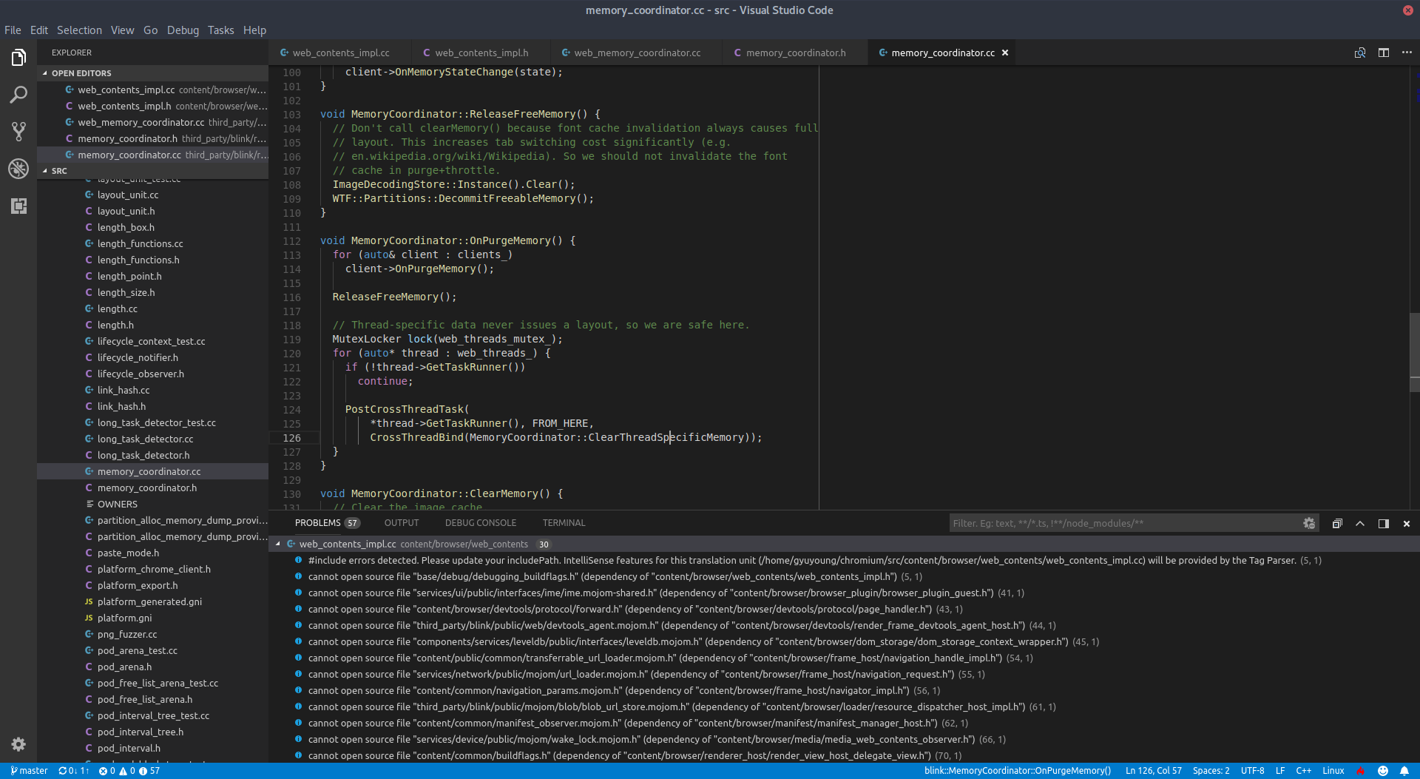Open Settings via the gear icon
This screenshot has height=779, width=1420.
18,744
